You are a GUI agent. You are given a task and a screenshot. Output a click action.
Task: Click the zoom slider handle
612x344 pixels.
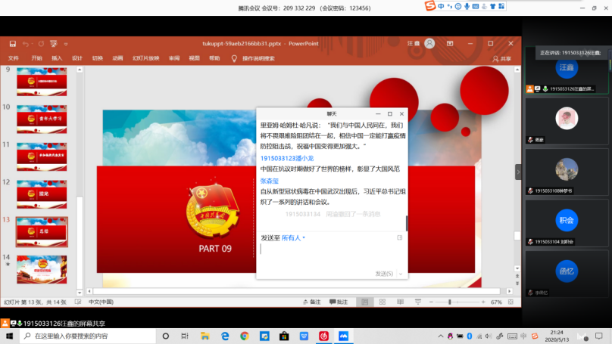(x=450, y=302)
